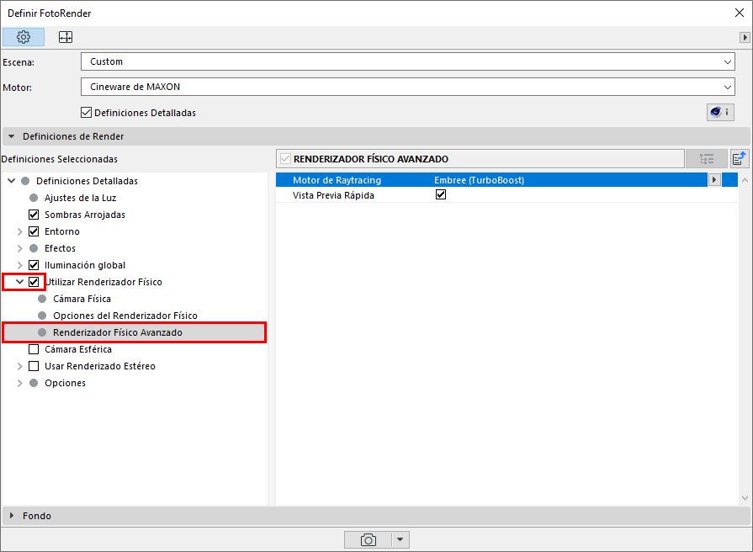Expand the Efectos tree node
Viewport: 753px width, 552px height.
(x=19, y=248)
